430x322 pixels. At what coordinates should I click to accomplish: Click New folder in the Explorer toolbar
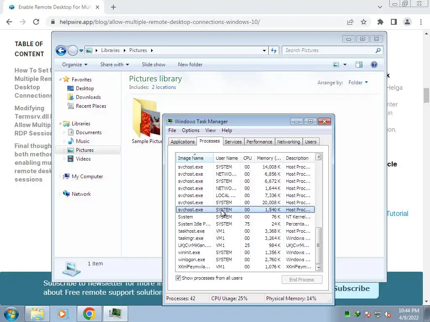190,65
